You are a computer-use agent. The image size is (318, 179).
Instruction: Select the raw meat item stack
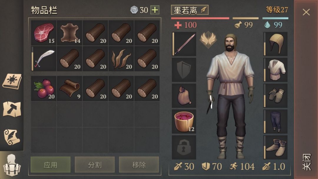(x=44, y=33)
